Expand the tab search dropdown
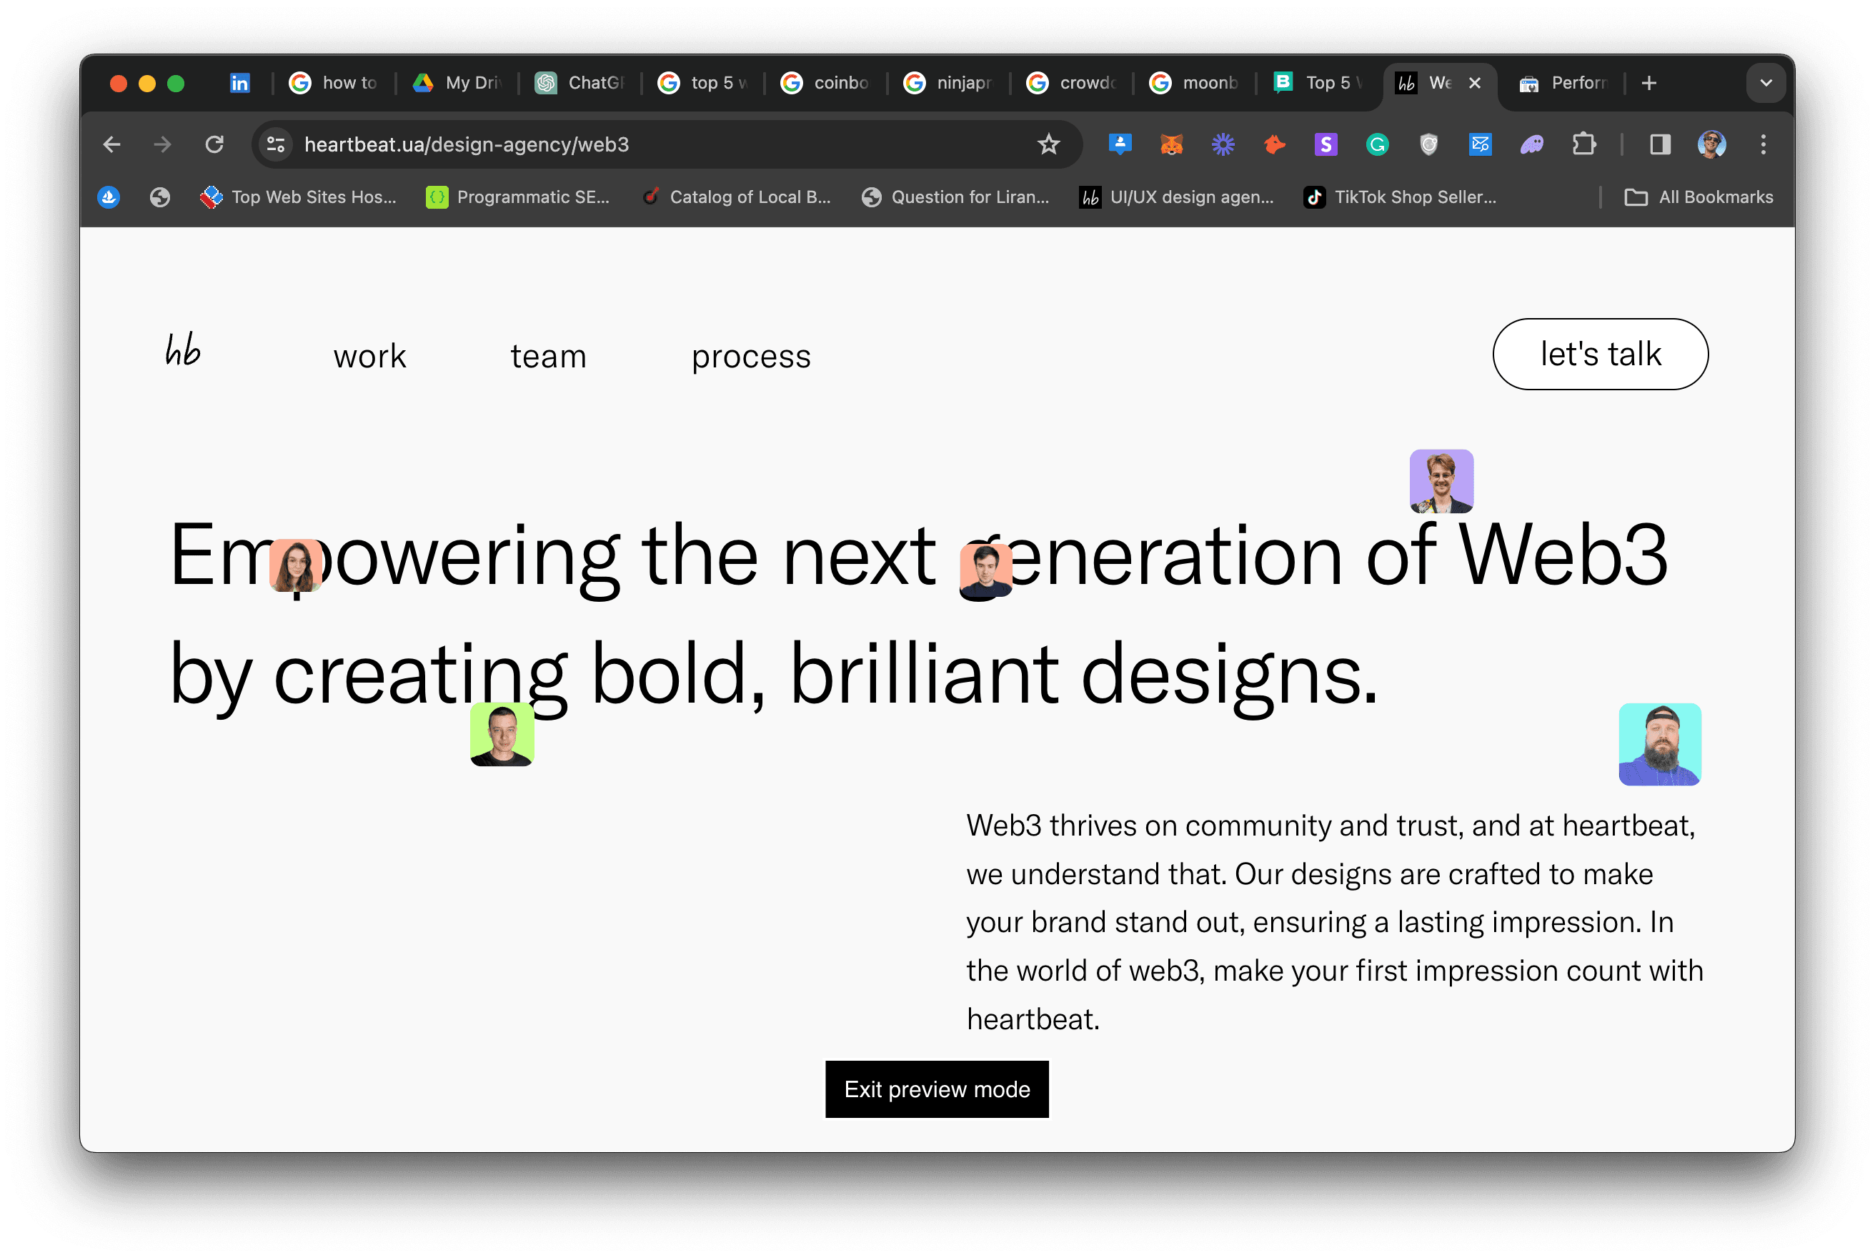Viewport: 1875px width, 1258px height. click(1766, 83)
